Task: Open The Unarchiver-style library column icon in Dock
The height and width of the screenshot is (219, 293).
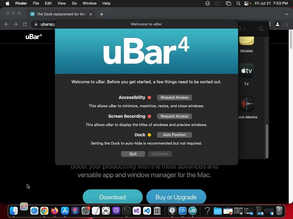Action: 157,211
